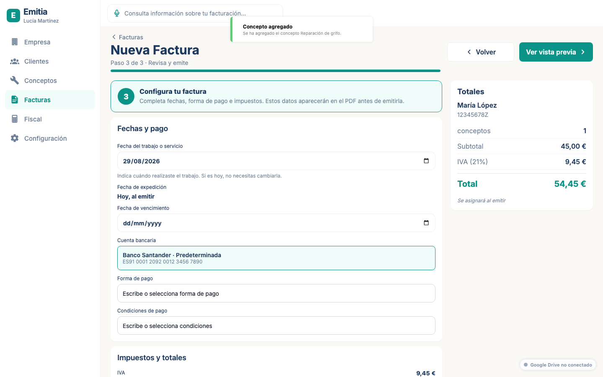Image resolution: width=603 pixels, height=377 pixels.
Task: Open the Empresa section
Action: [50, 42]
